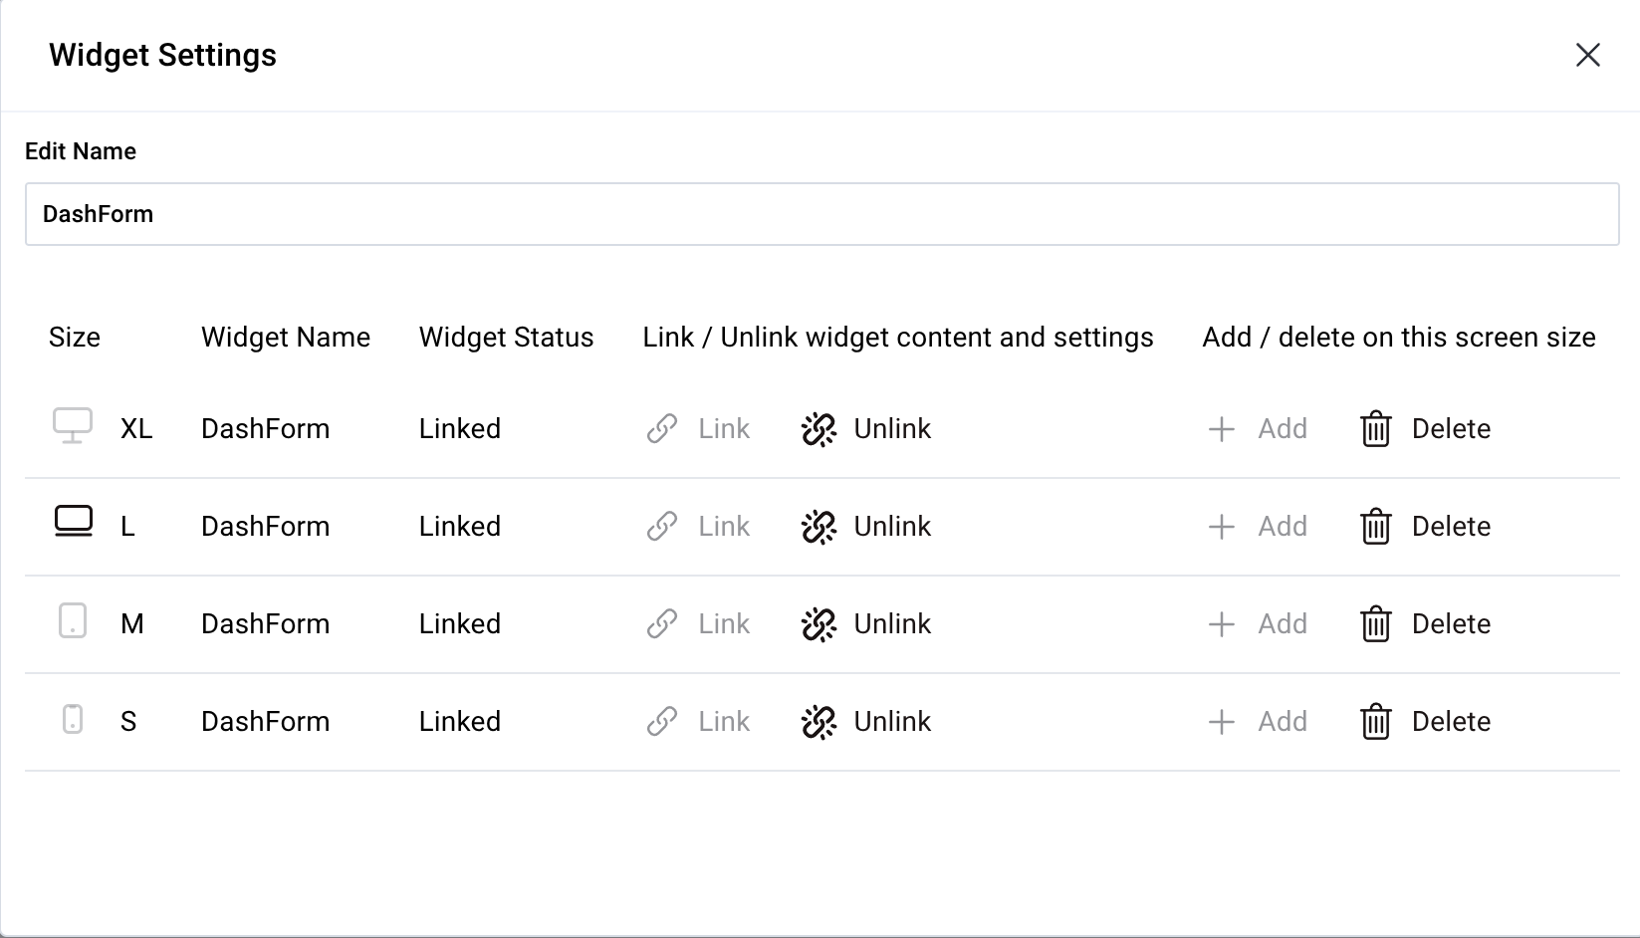Screen dimensions: 1640x938
Task: Click the plus icon on the S row
Action: point(1221,721)
